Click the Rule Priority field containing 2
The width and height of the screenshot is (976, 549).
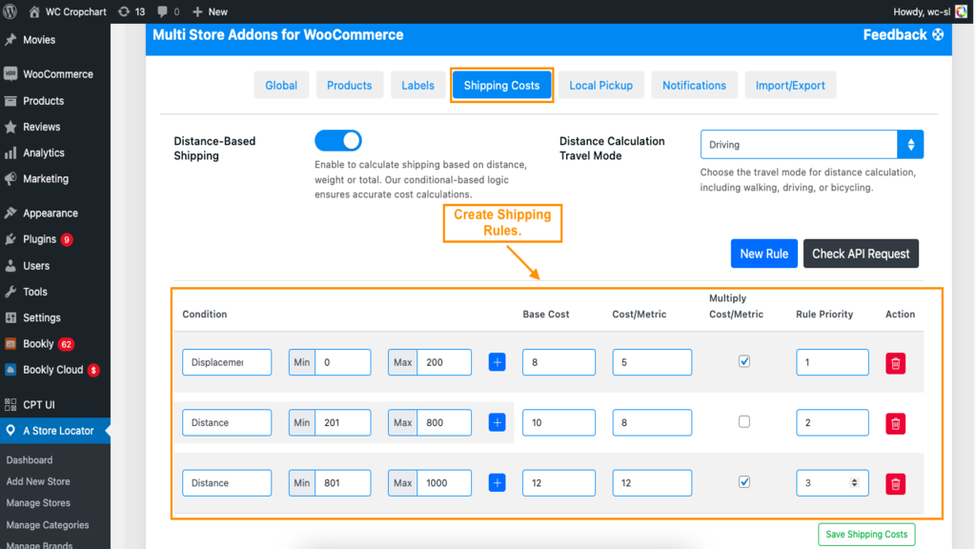(832, 422)
